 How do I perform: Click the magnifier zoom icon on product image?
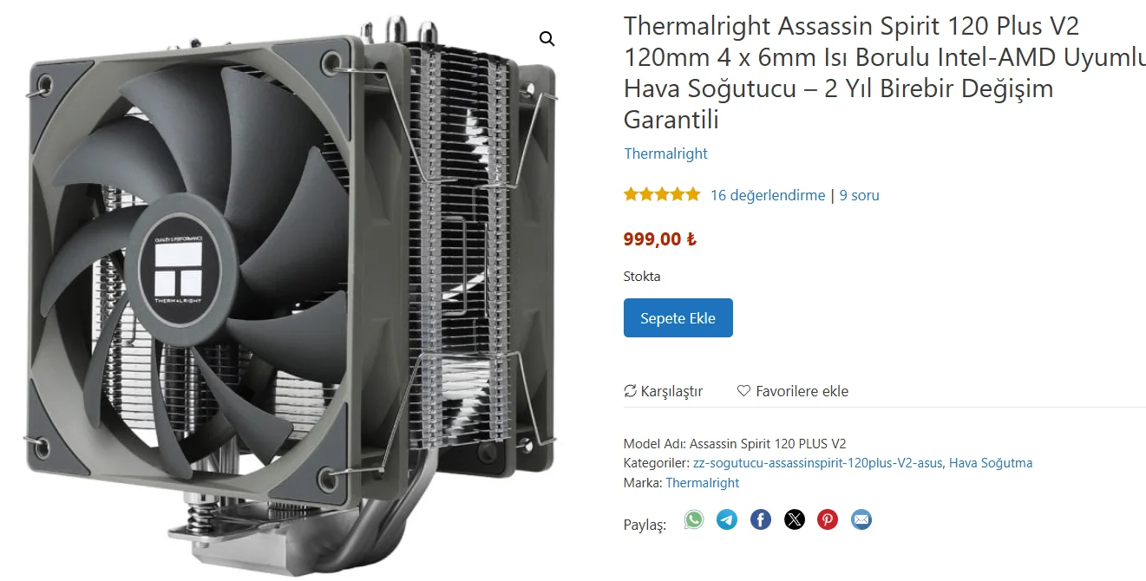tap(547, 39)
